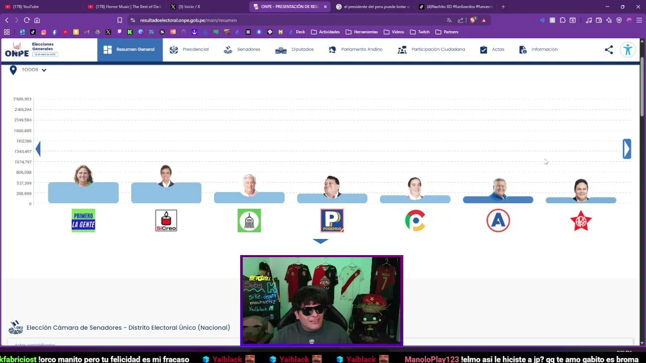Screen dimensions: 646x363
Task: Bookmark this page with bookmark icon
Action: tap(120, 20)
